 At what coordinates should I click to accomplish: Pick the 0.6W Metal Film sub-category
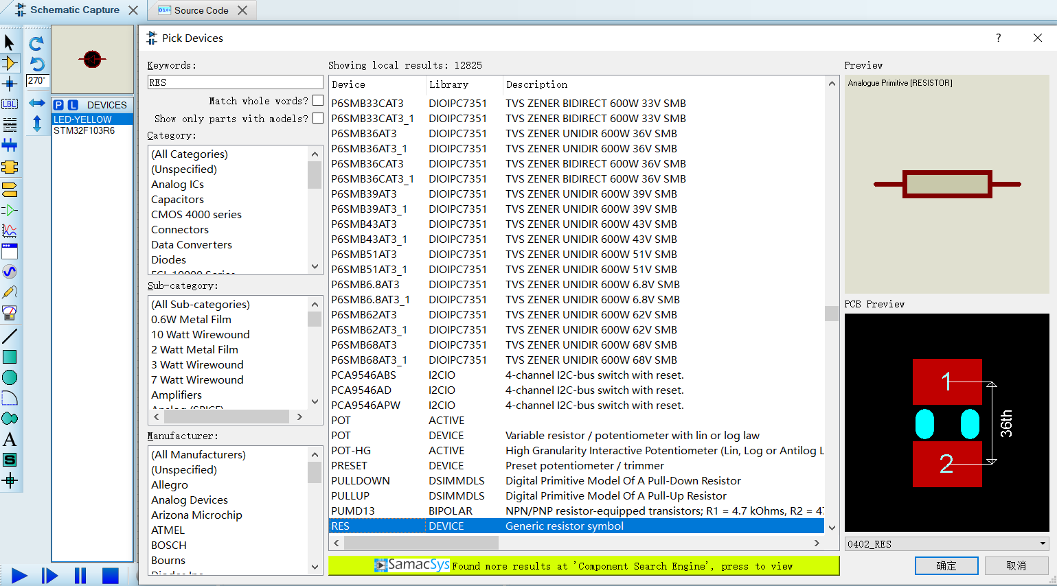click(192, 320)
